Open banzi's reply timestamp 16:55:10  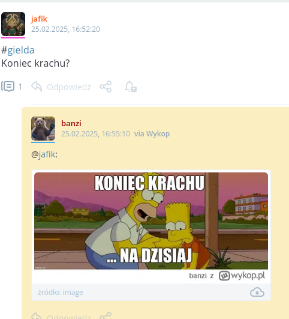(x=95, y=134)
